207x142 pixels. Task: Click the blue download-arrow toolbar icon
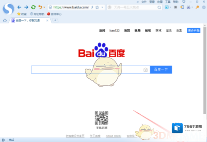click(167, 7)
